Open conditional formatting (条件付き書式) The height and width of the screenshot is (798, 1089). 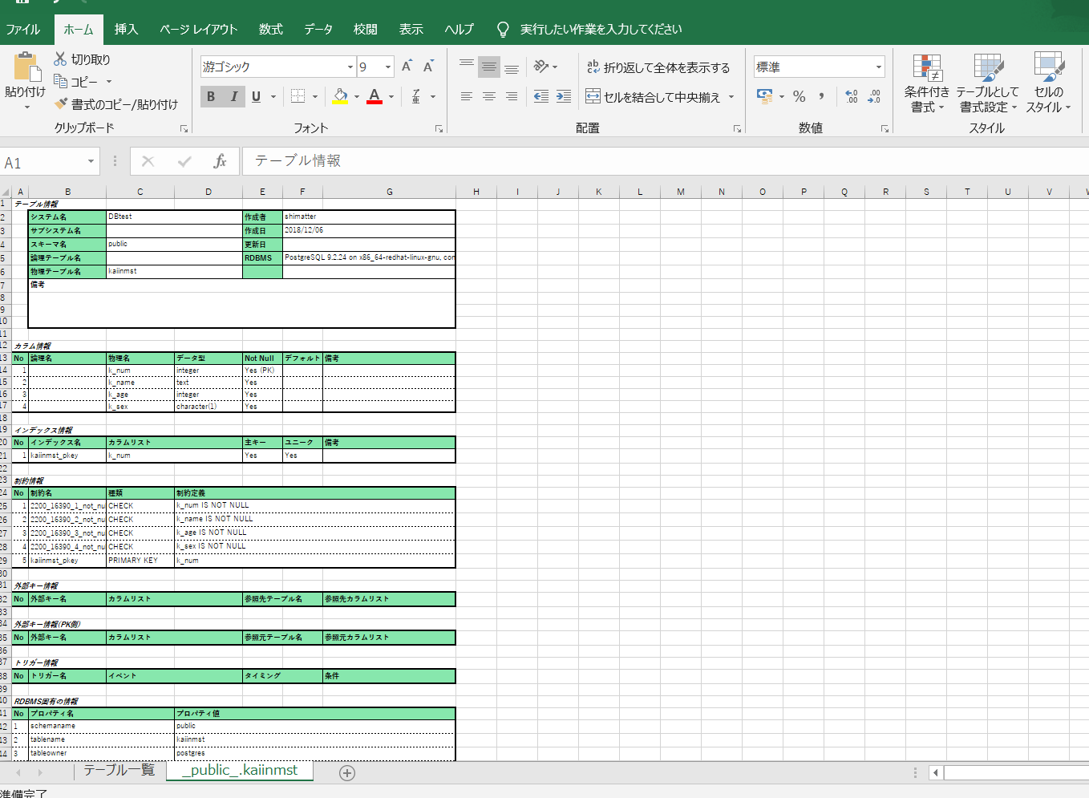[927, 83]
